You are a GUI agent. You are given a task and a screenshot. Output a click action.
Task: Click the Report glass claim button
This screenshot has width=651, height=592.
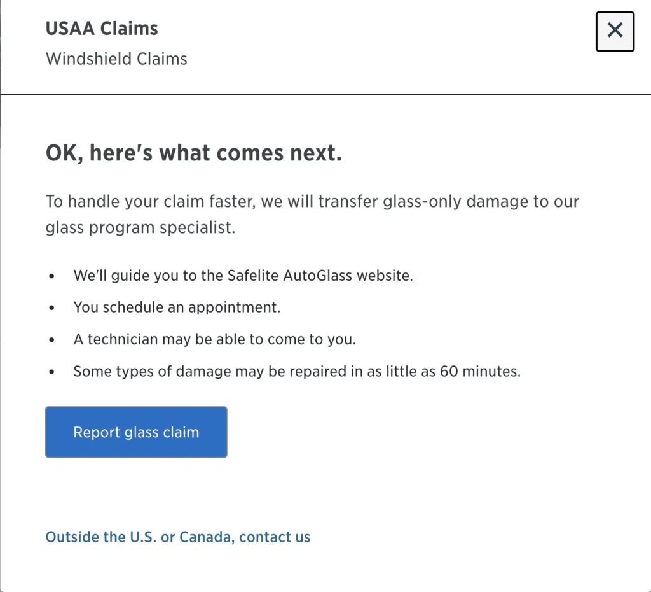click(x=135, y=432)
